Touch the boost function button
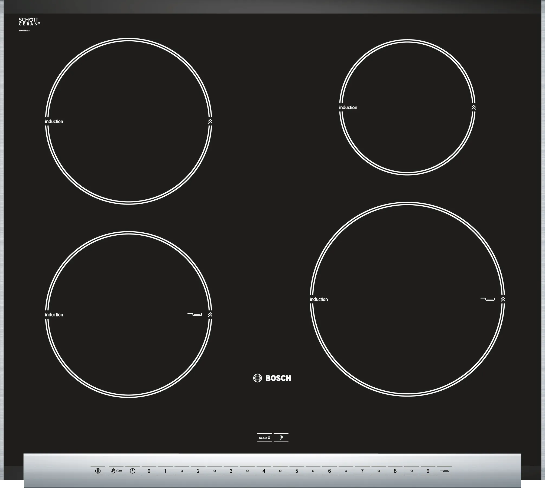The width and height of the screenshot is (545, 488). 264,438
